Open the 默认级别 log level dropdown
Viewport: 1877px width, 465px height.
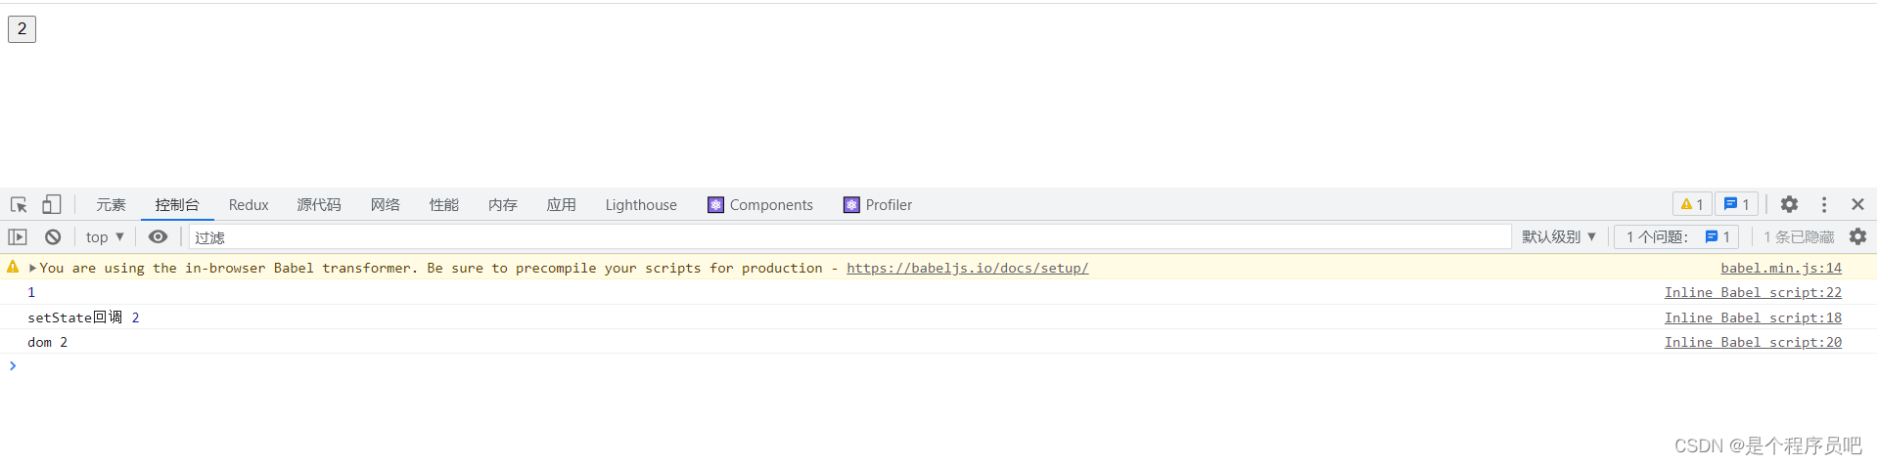coord(1559,236)
